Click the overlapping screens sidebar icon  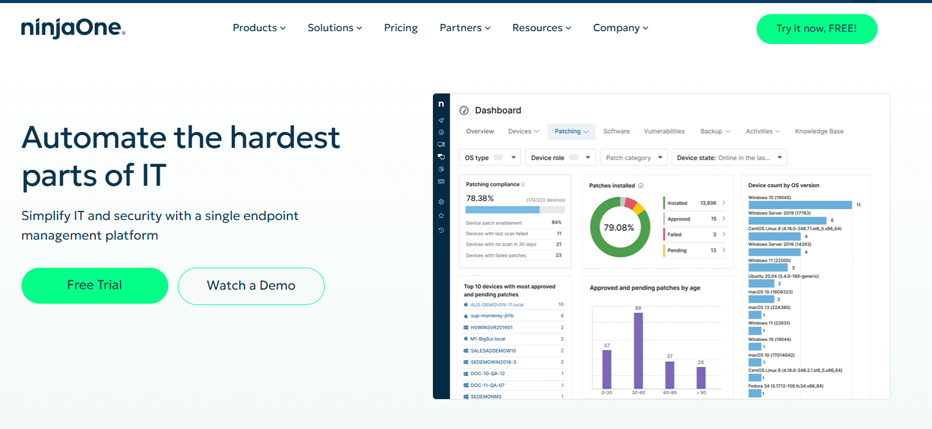tap(441, 156)
